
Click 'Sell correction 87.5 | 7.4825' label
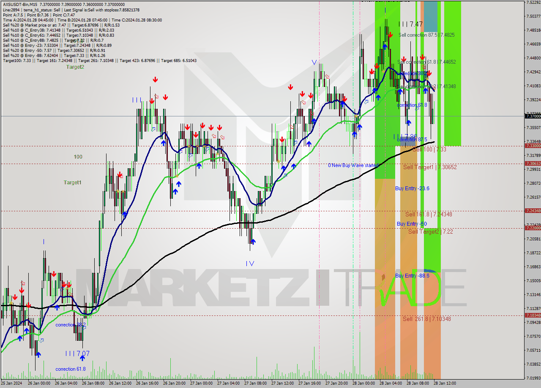(x=426, y=35)
